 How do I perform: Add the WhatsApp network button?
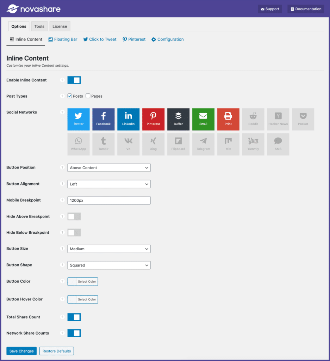(79, 144)
